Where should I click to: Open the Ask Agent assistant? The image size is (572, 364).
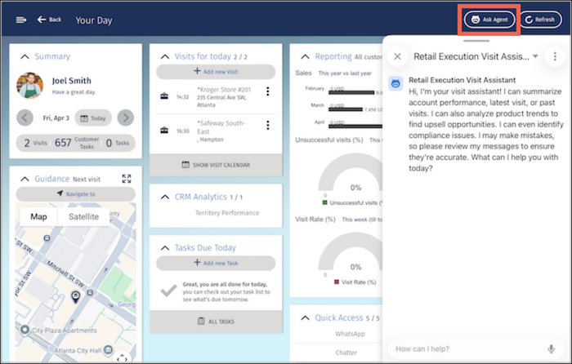click(x=489, y=20)
